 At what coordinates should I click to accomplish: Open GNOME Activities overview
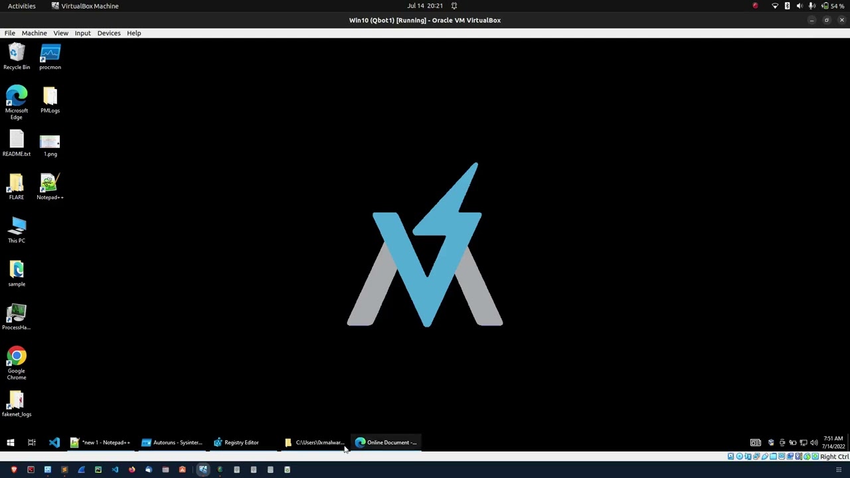pos(22,5)
